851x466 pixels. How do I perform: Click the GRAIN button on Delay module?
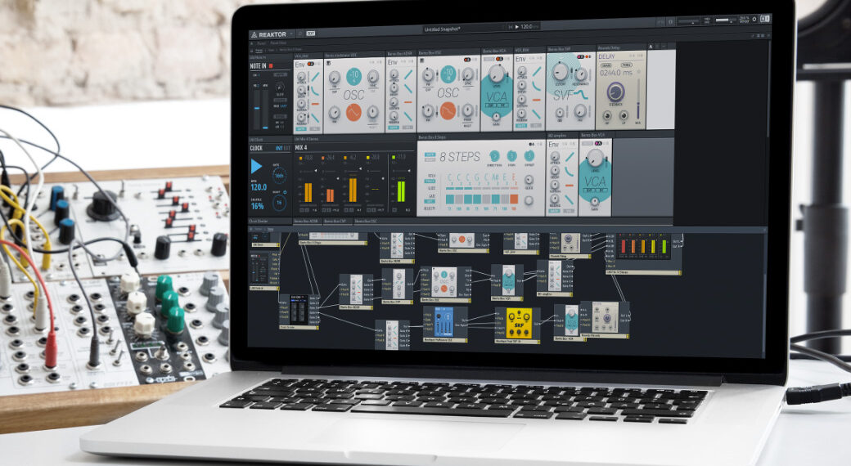pyautogui.click(x=606, y=65)
